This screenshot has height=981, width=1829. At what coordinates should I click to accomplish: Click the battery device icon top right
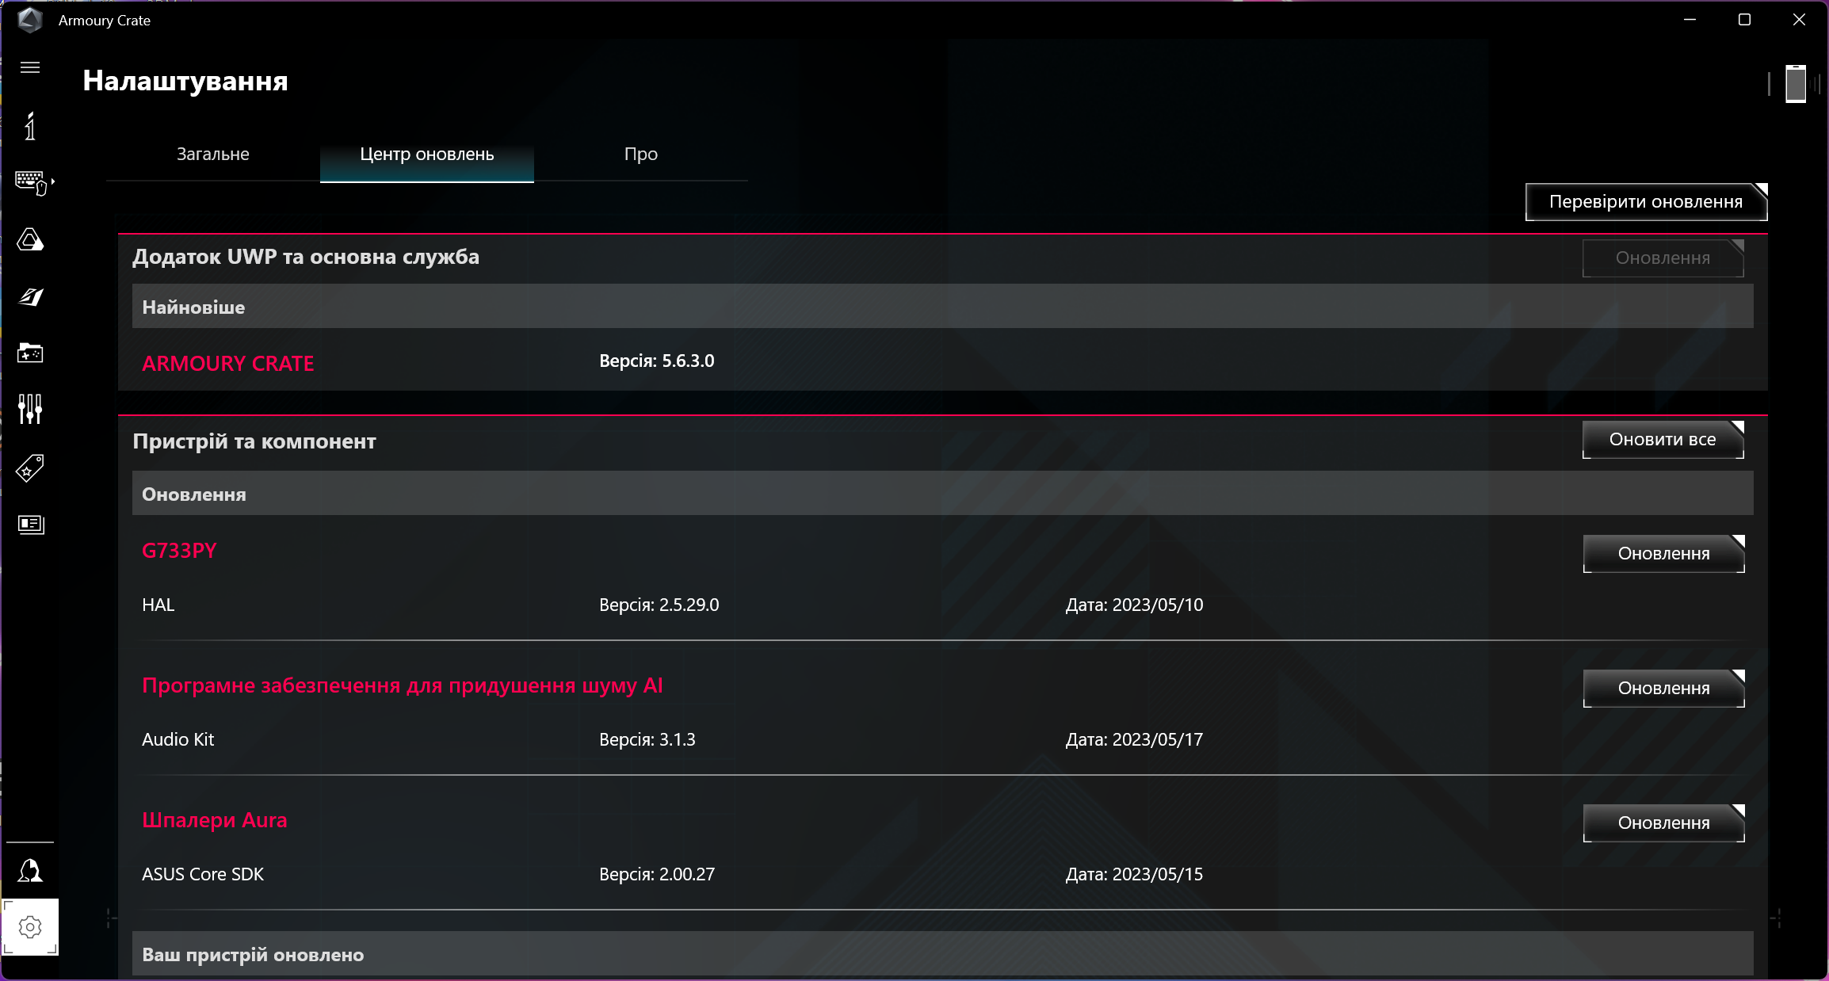pyautogui.click(x=1796, y=84)
